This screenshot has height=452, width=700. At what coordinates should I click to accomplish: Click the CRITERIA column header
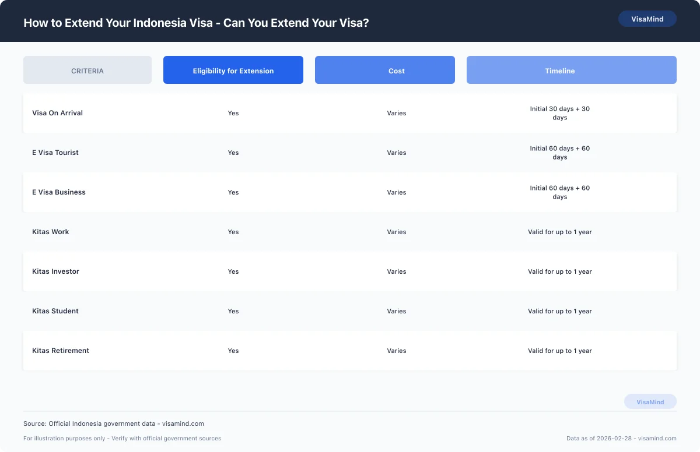[87, 70]
